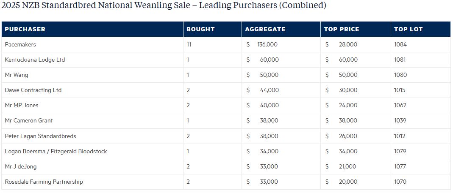Image resolution: width=453 pixels, height=193 pixels.
Task: Click the sale title heading text
Action: click(x=164, y=5)
